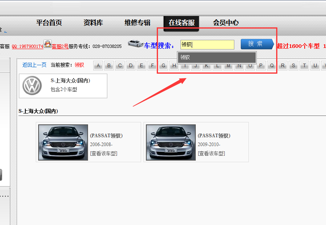Focus the 车型搜索 input field containing 领驭
The image size is (326, 225).
click(x=207, y=45)
